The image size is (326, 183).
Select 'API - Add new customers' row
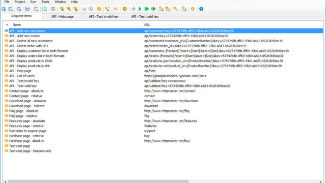click(x=164, y=31)
